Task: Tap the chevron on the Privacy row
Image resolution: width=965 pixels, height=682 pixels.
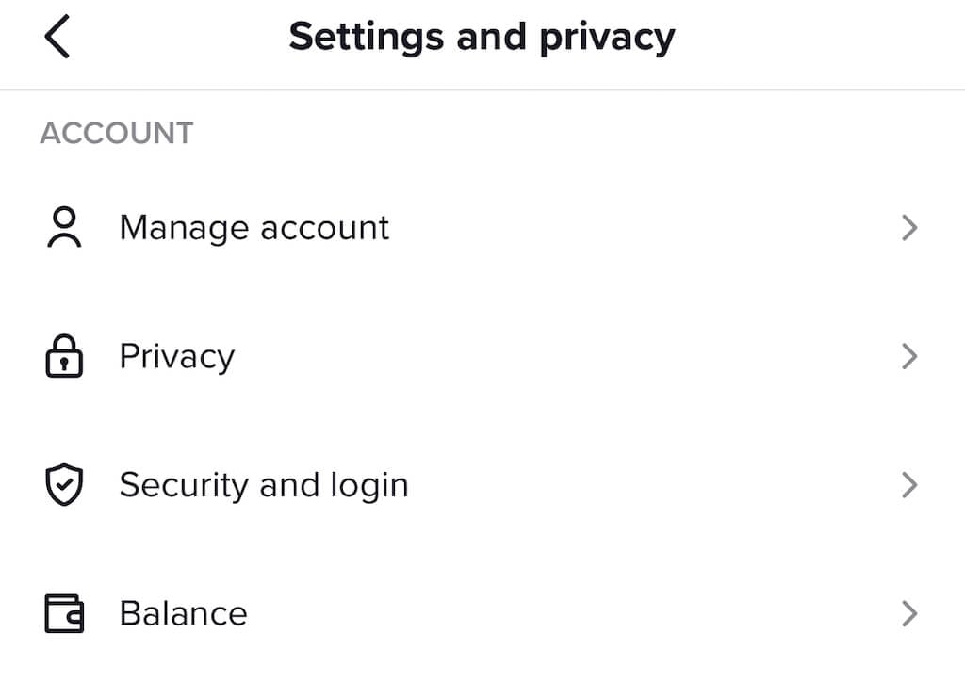Action: 908,357
